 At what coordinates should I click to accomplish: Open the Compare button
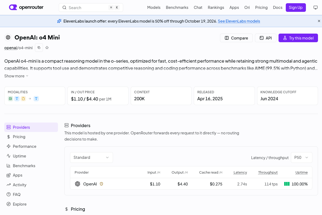[236, 38]
